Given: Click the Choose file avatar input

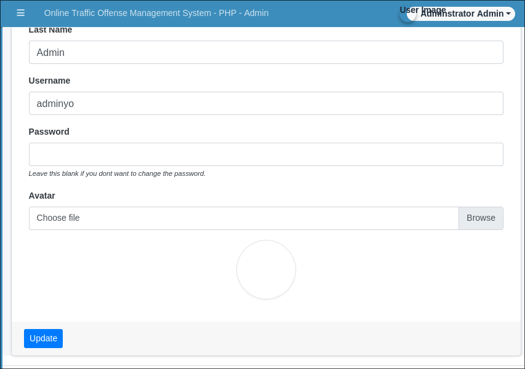Looking at the screenshot, I should point(244,218).
